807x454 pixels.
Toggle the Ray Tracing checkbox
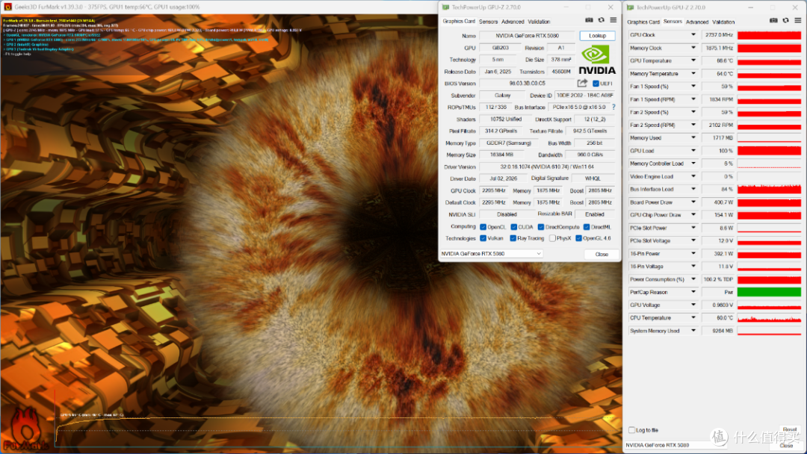point(513,238)
